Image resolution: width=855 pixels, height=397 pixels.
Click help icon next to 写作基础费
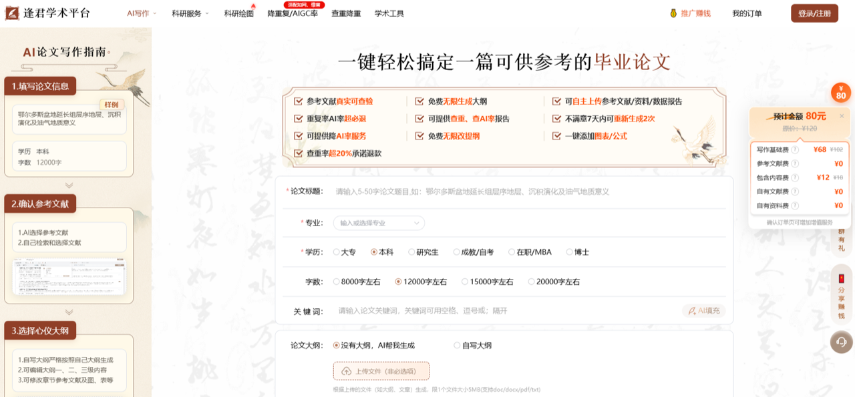(x=796, y=149)
